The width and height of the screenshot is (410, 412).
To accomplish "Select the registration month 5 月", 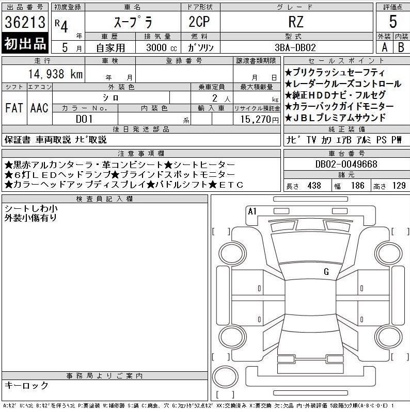I will [x=72, y=47].
